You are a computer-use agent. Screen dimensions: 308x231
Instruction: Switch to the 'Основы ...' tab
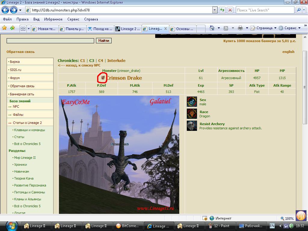tap(183, 29)
